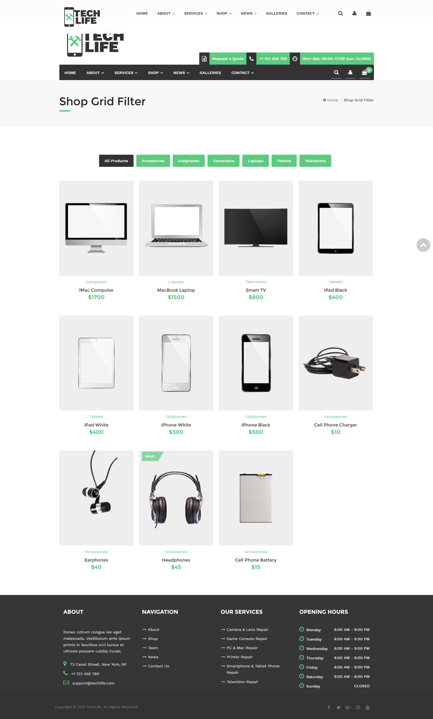
Task: Open the Headphones sale product thumbnail
Action: tap(176, 498)
